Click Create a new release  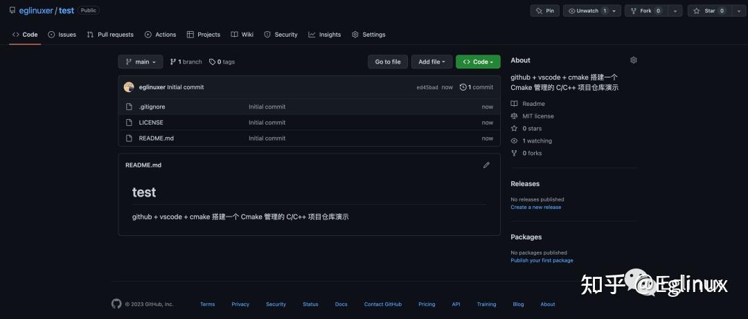pos(535,207)
